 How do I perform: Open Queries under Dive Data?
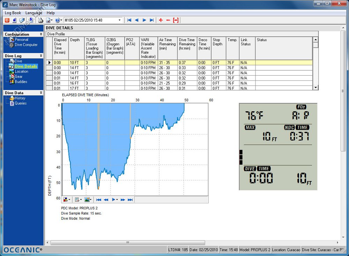(x=21, y=103)
